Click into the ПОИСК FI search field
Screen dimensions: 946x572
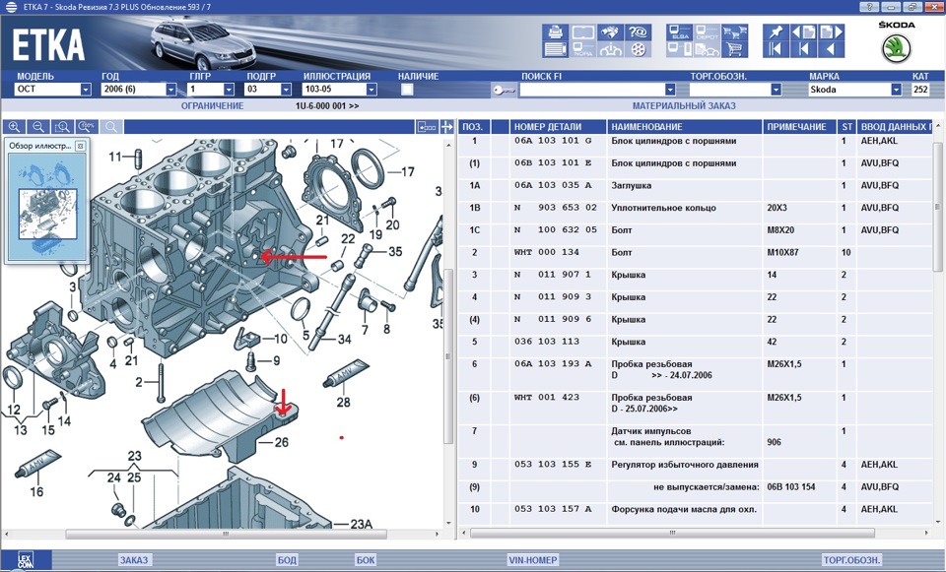pos(592,90)
